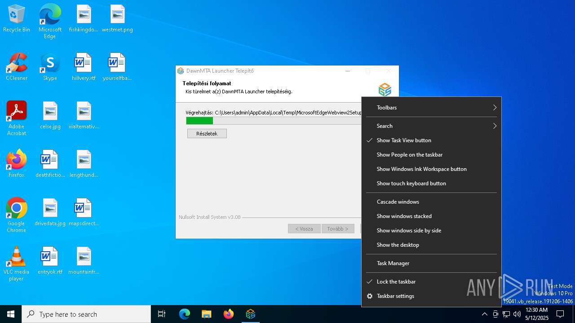The width and height of the screenshot is (575, 323).
Task: Toggle Show Task View button option
Action: pos(431,140)
